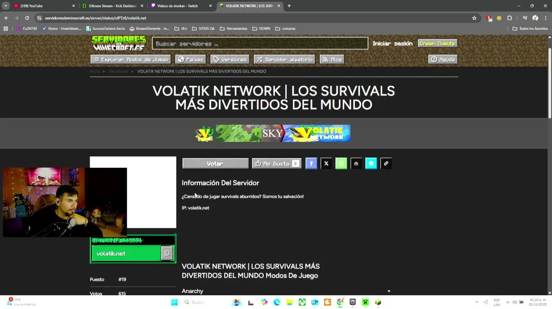Open the Chrome extensions puzzle icon

(x=509, y=18)
